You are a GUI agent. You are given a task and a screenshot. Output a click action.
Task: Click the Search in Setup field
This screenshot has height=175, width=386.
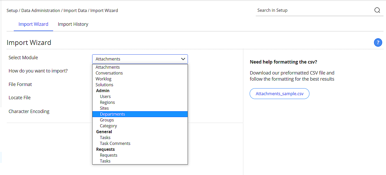pos(314,10)
